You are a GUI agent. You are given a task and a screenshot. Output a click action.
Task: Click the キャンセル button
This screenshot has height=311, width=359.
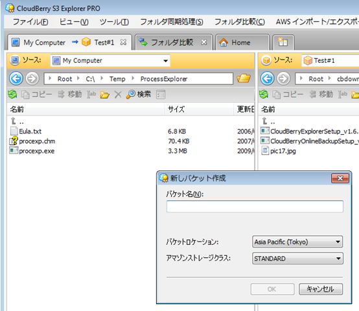coord(321,289)
